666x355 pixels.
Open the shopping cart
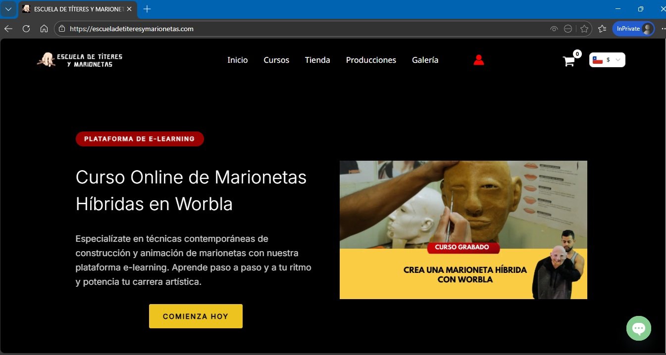coord(569,61)
